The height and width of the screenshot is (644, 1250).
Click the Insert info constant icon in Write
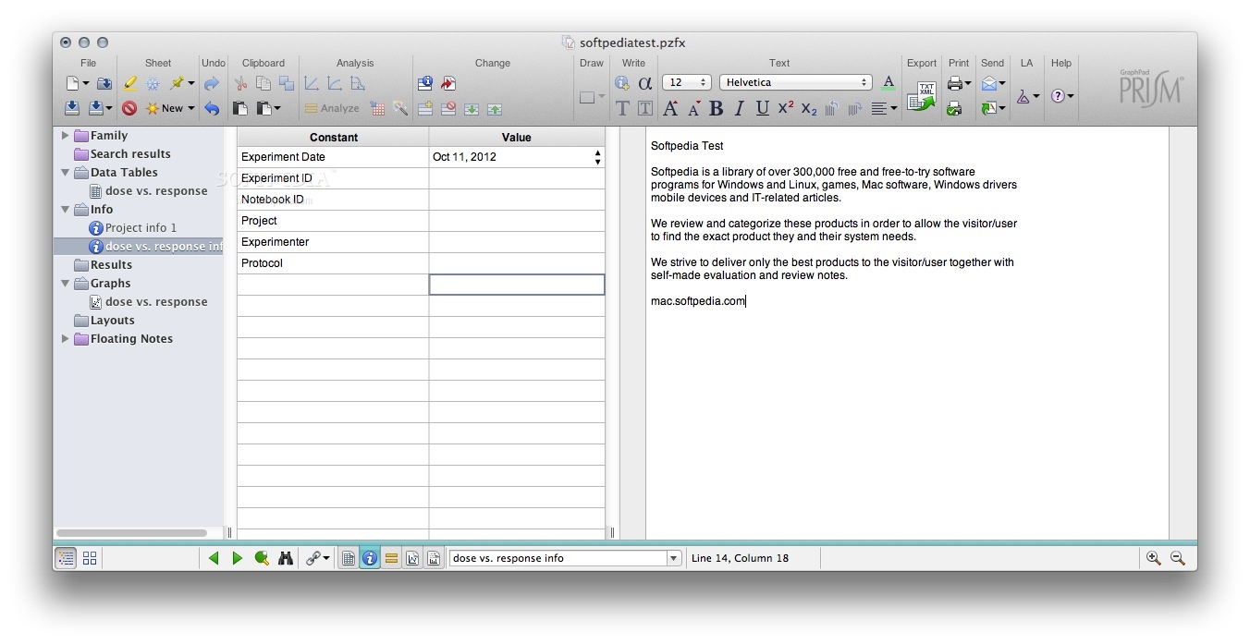(x=622, y=83)
